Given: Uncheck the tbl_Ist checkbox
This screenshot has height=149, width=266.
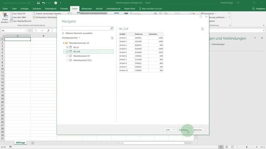Looking at the screenshot, I should [x=67, y=47].
